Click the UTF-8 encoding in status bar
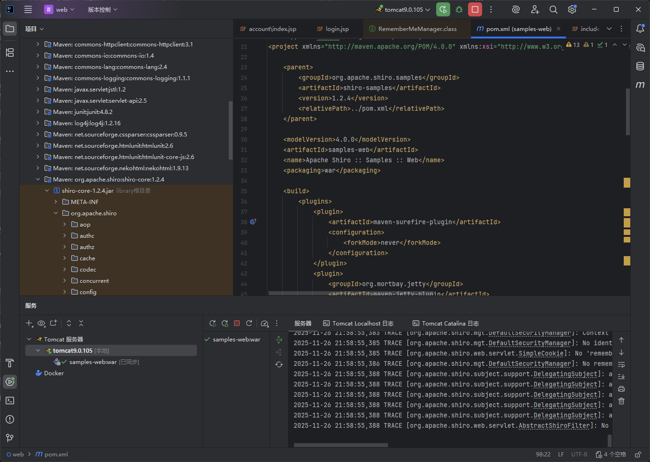Viewport: 650px width, 462px height. pos(579,454)
